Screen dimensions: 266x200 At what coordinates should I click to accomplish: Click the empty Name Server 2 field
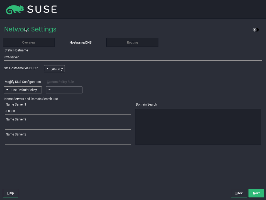pos(68,126)
